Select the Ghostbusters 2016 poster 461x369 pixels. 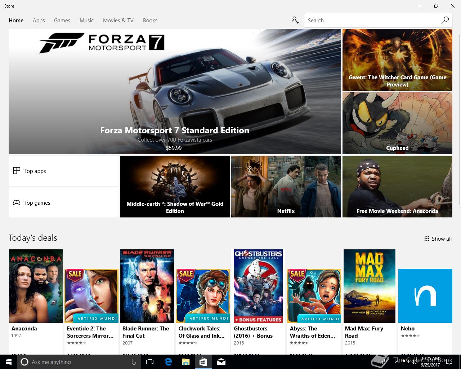[x=258, y=286]
